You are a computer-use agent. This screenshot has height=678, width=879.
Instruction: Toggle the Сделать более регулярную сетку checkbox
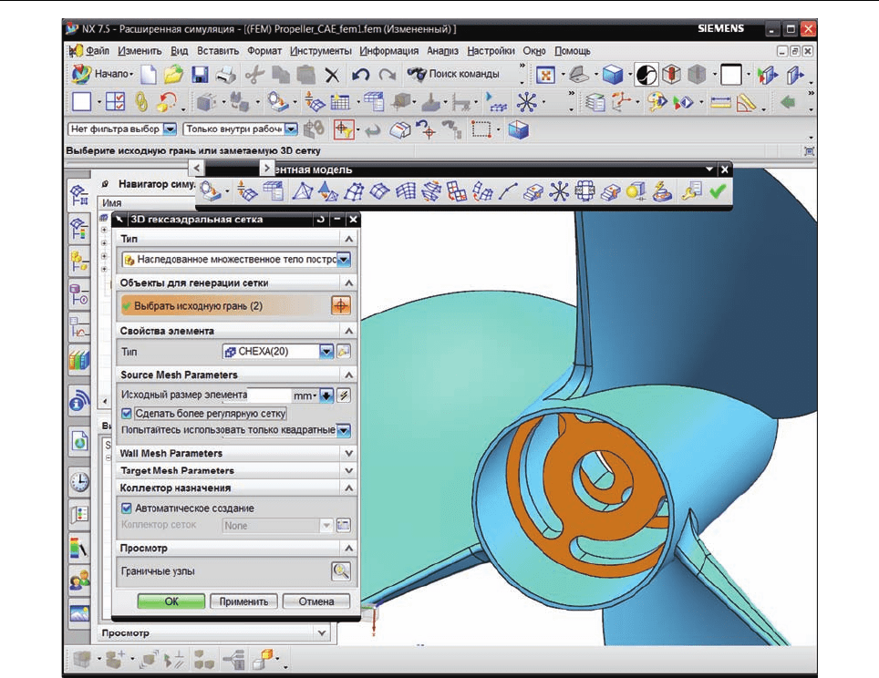(x=127, y=414)
